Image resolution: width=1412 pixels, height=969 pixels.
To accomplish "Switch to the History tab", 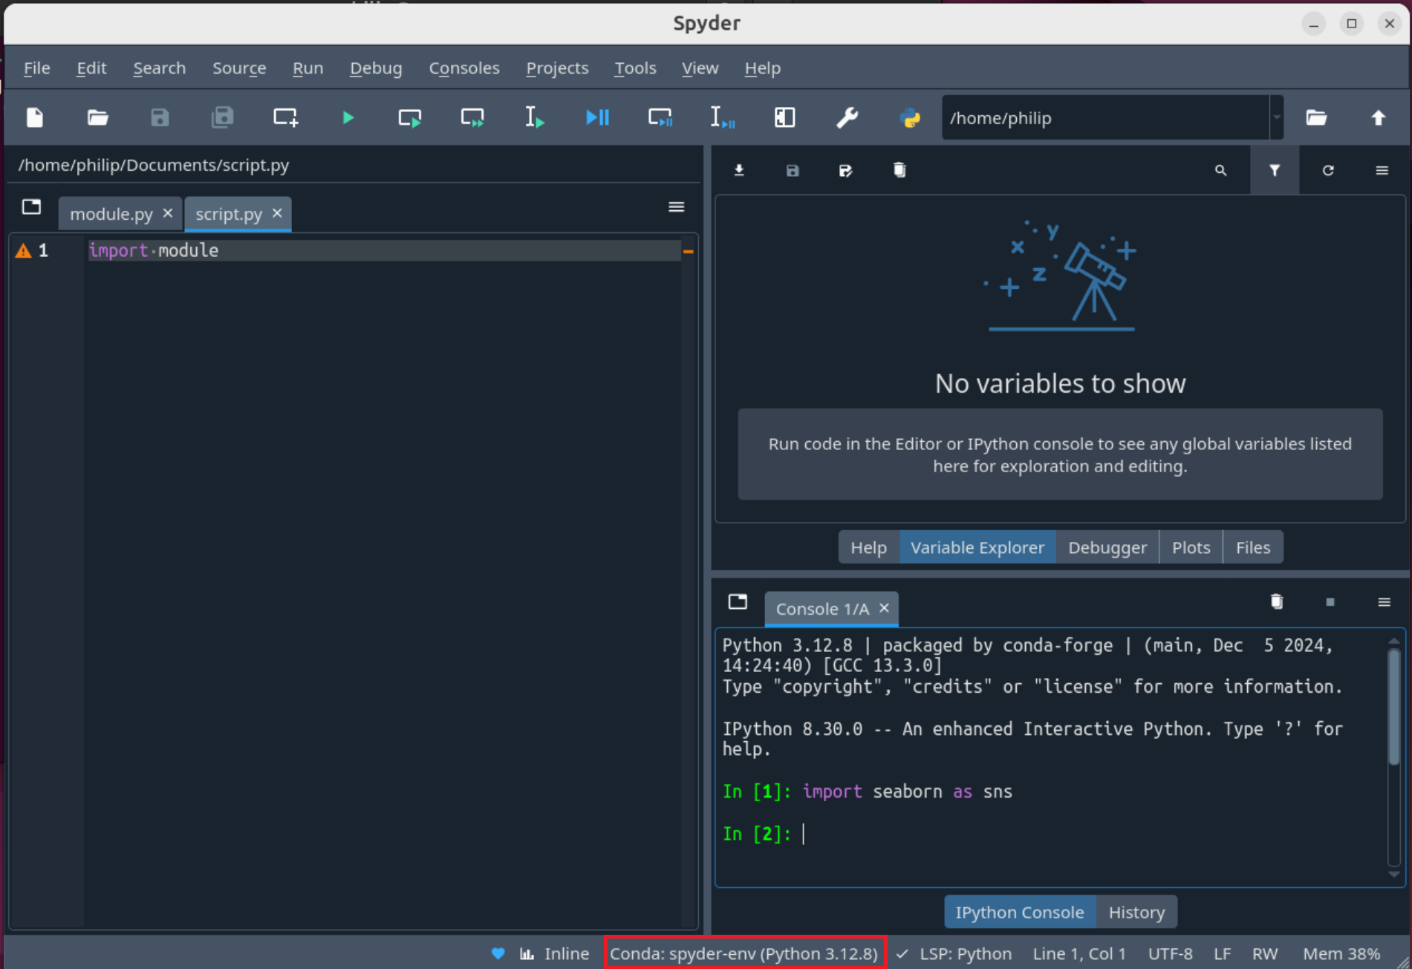I will [1136, 912].
